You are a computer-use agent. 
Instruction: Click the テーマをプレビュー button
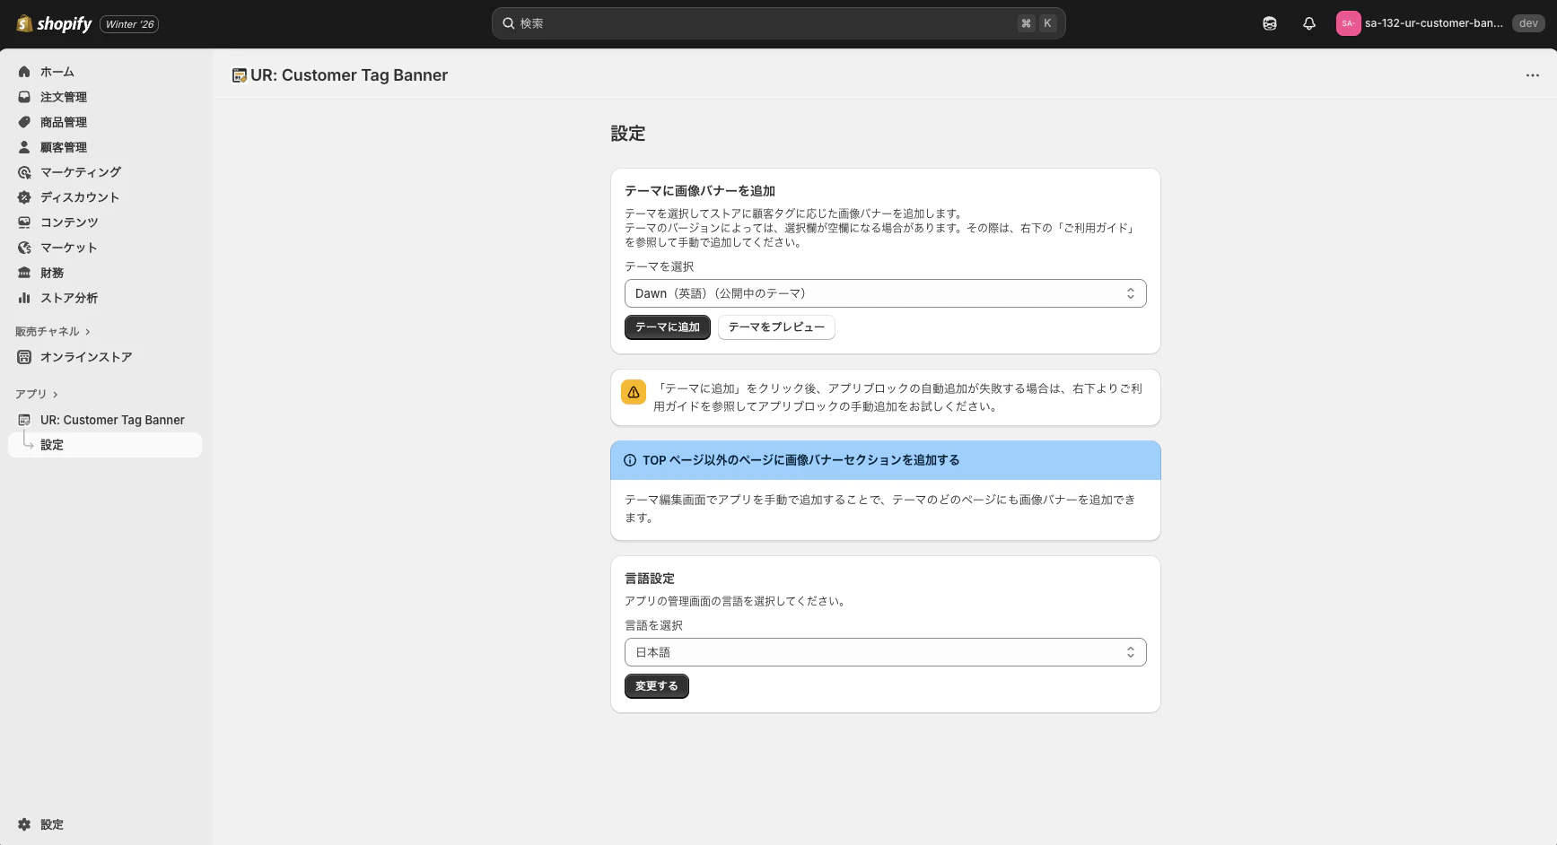(776, 327)
